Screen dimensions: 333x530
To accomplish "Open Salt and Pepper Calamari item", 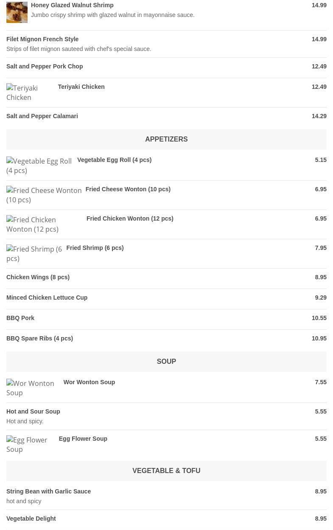I will pyautogui.click(x=42, y=116).
